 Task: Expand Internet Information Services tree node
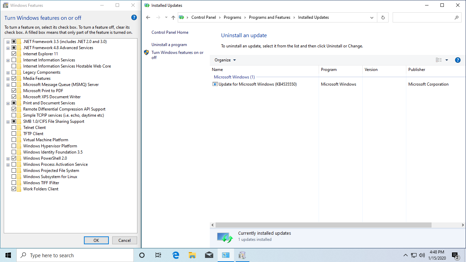[8, 60]
